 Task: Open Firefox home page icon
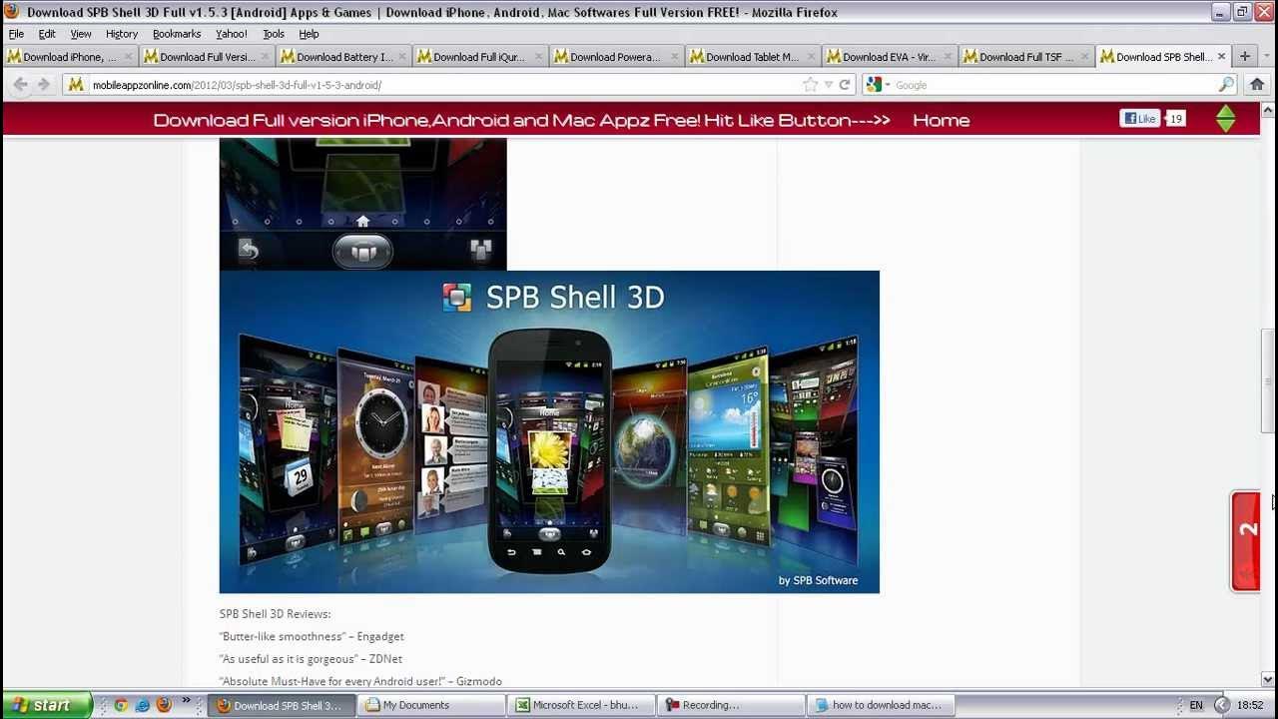(1257, 85)
